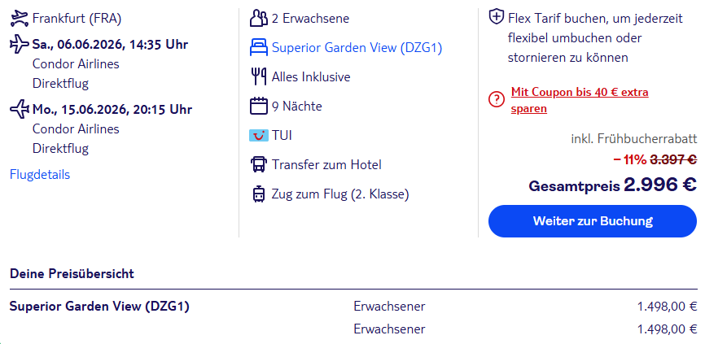The width and height of the screenshot is (705, 344).
Task: Click the Flex Tarif shield icon
Action: pyautogui.click(x=496, y=17)
